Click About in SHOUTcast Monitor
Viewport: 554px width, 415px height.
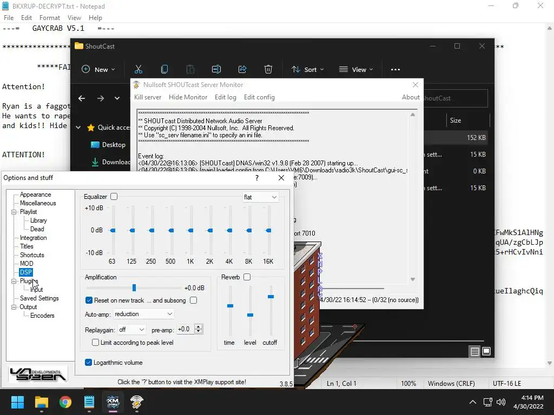tap(411, 97)
